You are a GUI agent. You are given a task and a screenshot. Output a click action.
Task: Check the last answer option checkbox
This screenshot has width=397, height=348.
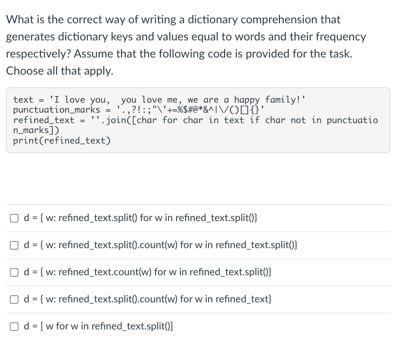pyautogui.click(x=14, y=326)
